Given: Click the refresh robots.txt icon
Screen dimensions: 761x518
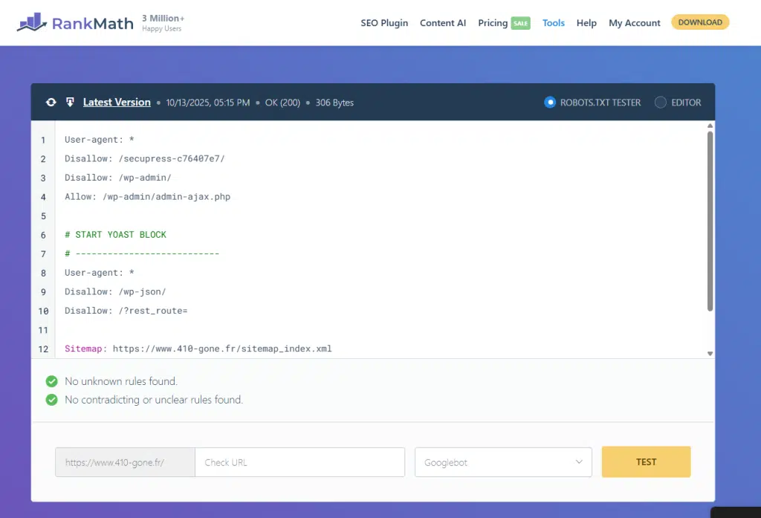Looking at the screenshot, I should click(51, 103).
